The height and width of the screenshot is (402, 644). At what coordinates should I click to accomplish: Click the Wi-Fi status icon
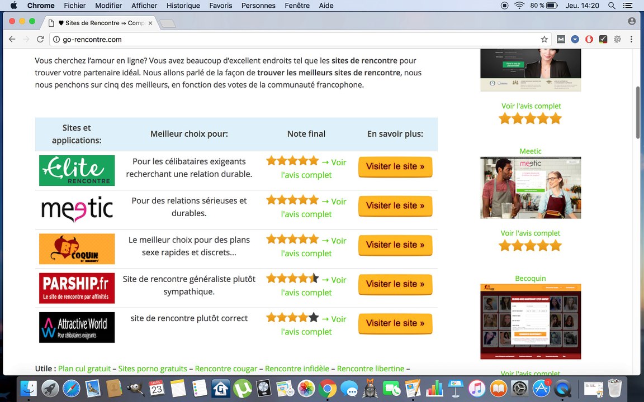point(519,6)
